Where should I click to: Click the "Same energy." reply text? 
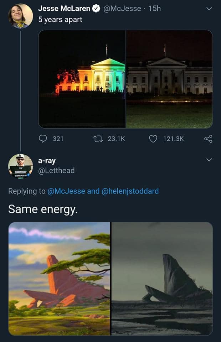[x=42, y=209]
